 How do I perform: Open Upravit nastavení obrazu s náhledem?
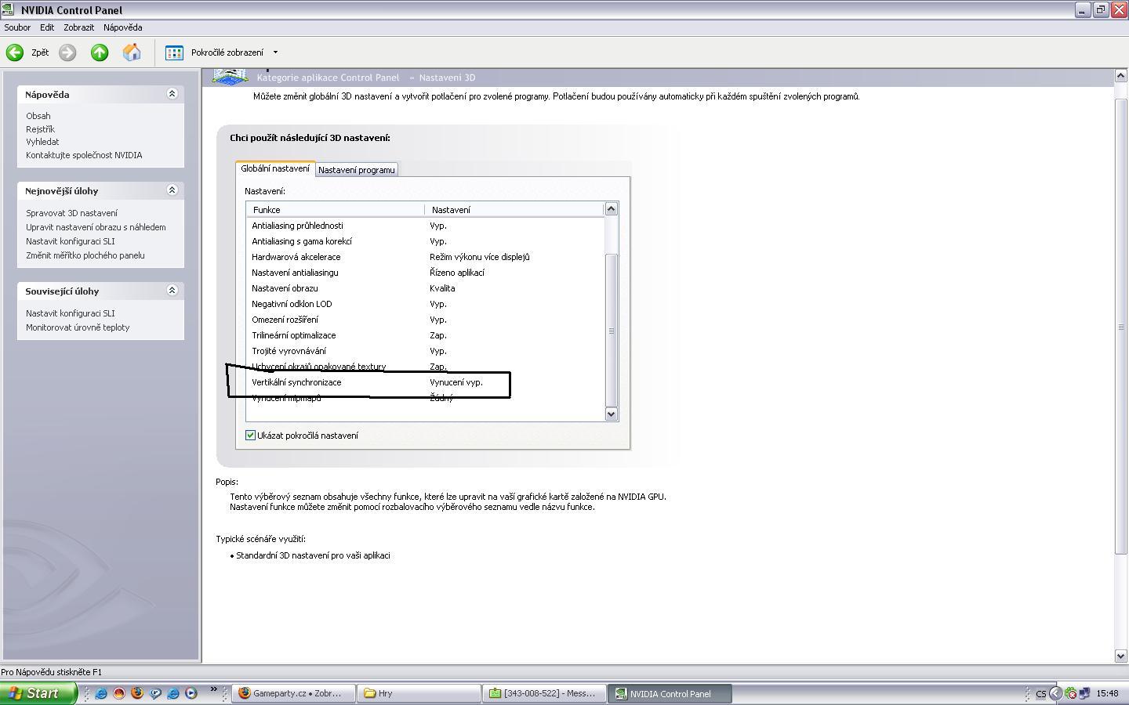(96, 227)
